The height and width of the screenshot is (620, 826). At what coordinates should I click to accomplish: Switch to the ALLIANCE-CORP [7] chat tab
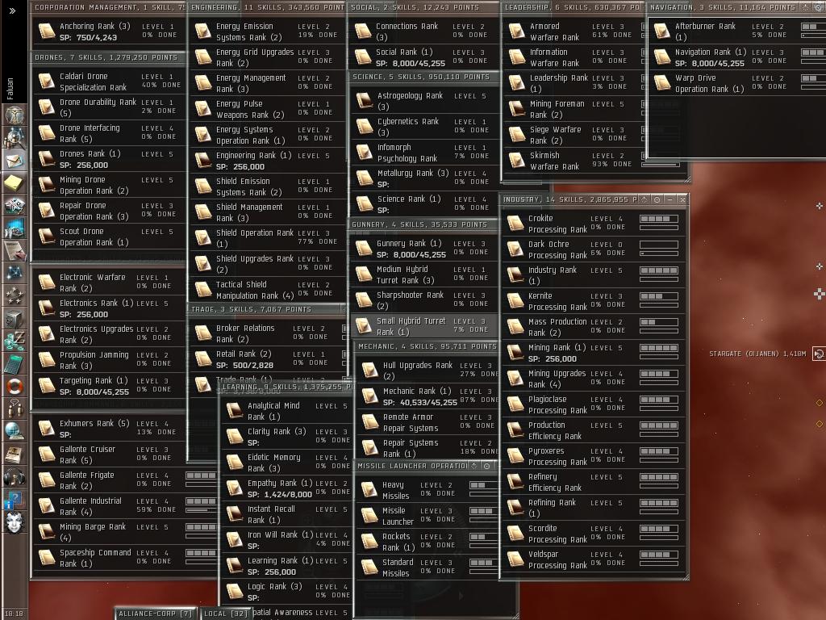click(x=155, y=614)
